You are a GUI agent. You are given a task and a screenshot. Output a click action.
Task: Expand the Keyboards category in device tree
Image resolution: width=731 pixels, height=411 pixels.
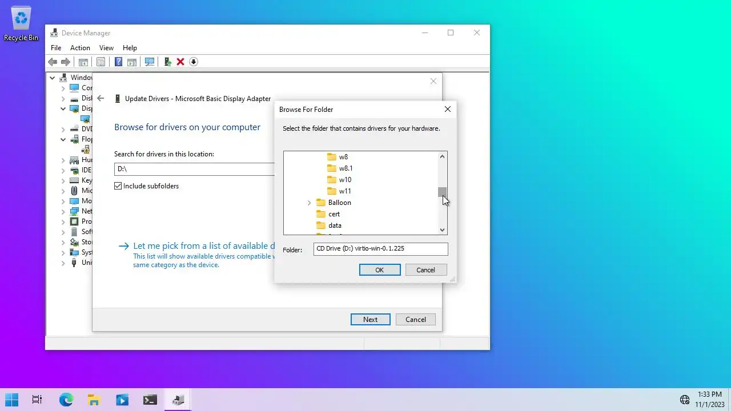[63, 180]
